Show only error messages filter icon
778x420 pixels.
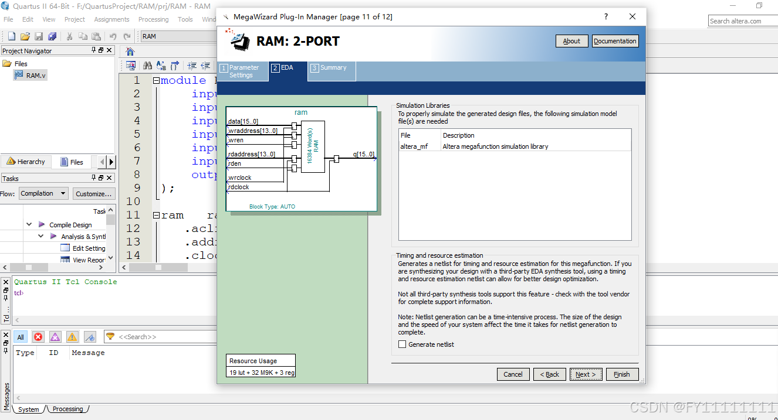click(x=38, y=337)
